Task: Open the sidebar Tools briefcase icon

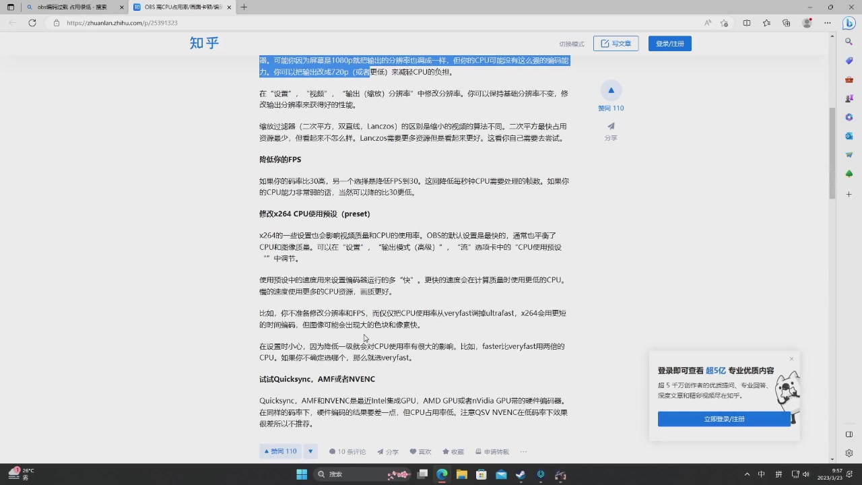Action: point(849,79)
